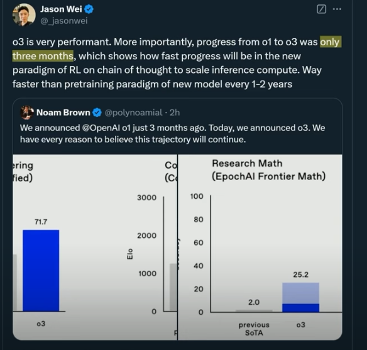Click the blue o3 bar labeled 71.7
This screenshot has width=367, height=350.
41,271
